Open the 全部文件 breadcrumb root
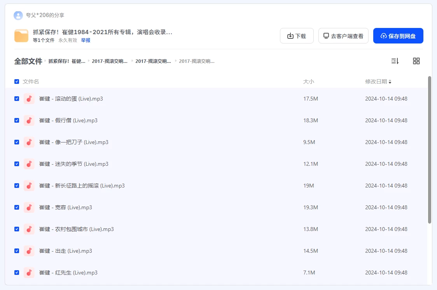Screen dimensions: 437x290 (28, 61)
